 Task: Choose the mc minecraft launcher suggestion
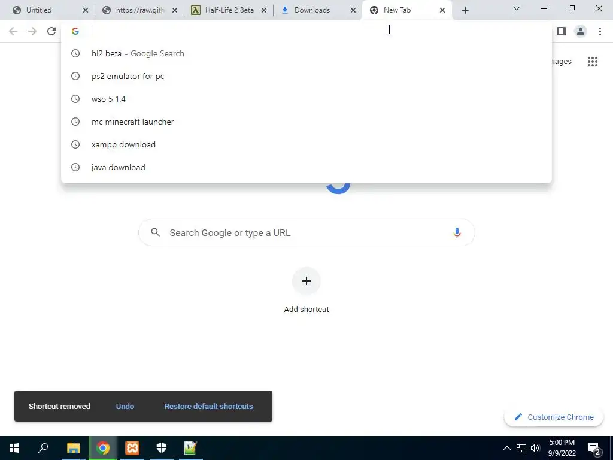(x=306, y=122)
